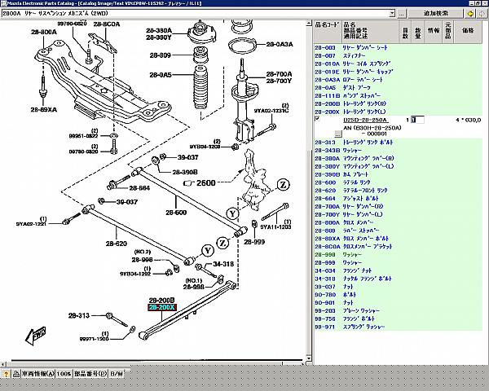Select part row 28-003 リヤー ダンパー シート
Screen dimensions: 489x391
398,48
